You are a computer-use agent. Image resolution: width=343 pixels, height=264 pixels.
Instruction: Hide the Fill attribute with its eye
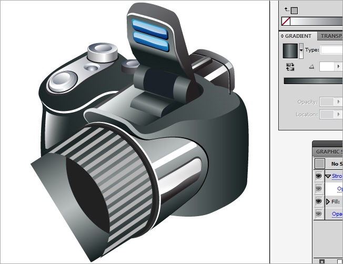click(318, 201)
